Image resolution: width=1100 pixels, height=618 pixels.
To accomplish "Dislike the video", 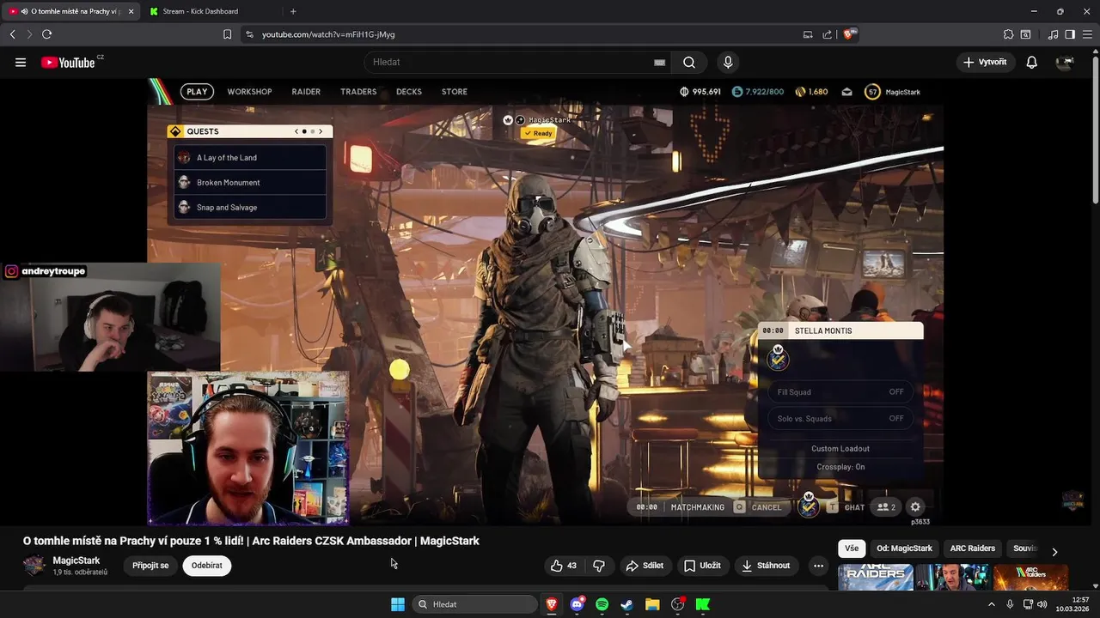I will coord(599,566).
